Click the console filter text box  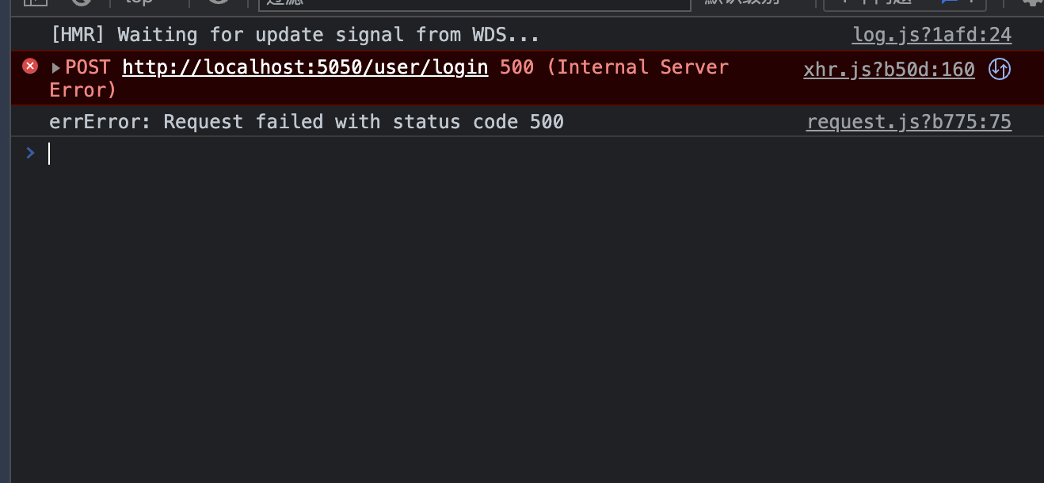[475, 3]
